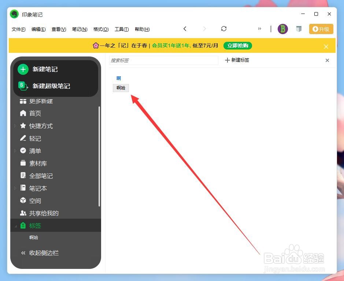Go forward with the right arrow

[x=204, y=29]
